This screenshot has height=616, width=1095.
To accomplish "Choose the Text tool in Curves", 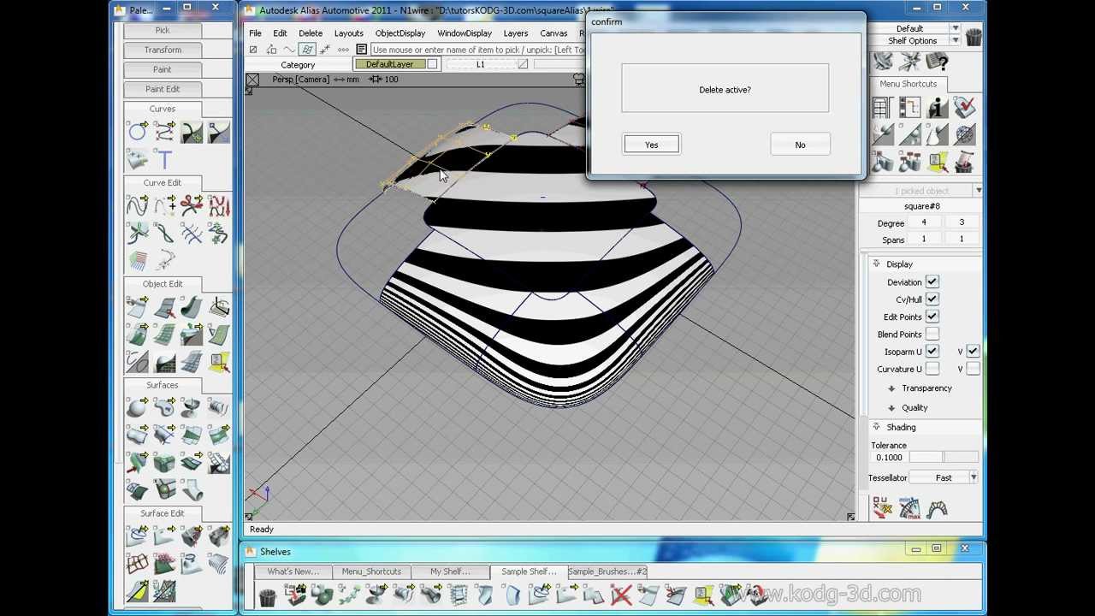I will pos(164,159).
